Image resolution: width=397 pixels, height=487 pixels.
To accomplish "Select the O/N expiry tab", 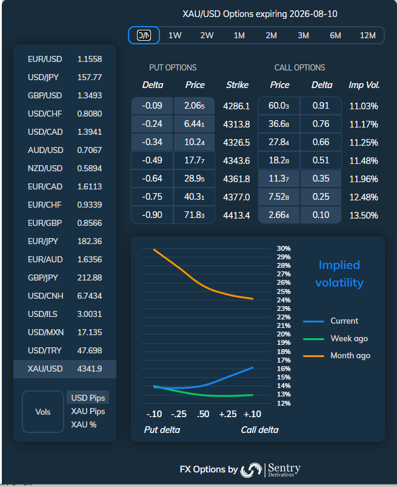I will tap(144, 35).
